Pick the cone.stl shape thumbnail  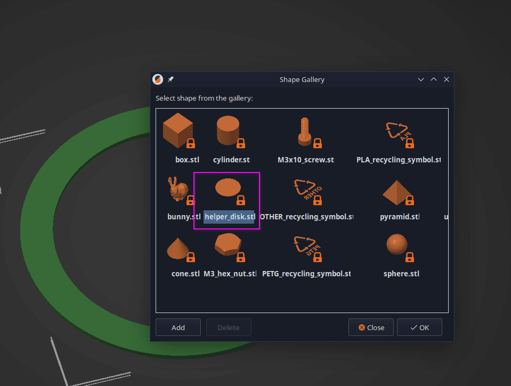(x=177, y=249)
